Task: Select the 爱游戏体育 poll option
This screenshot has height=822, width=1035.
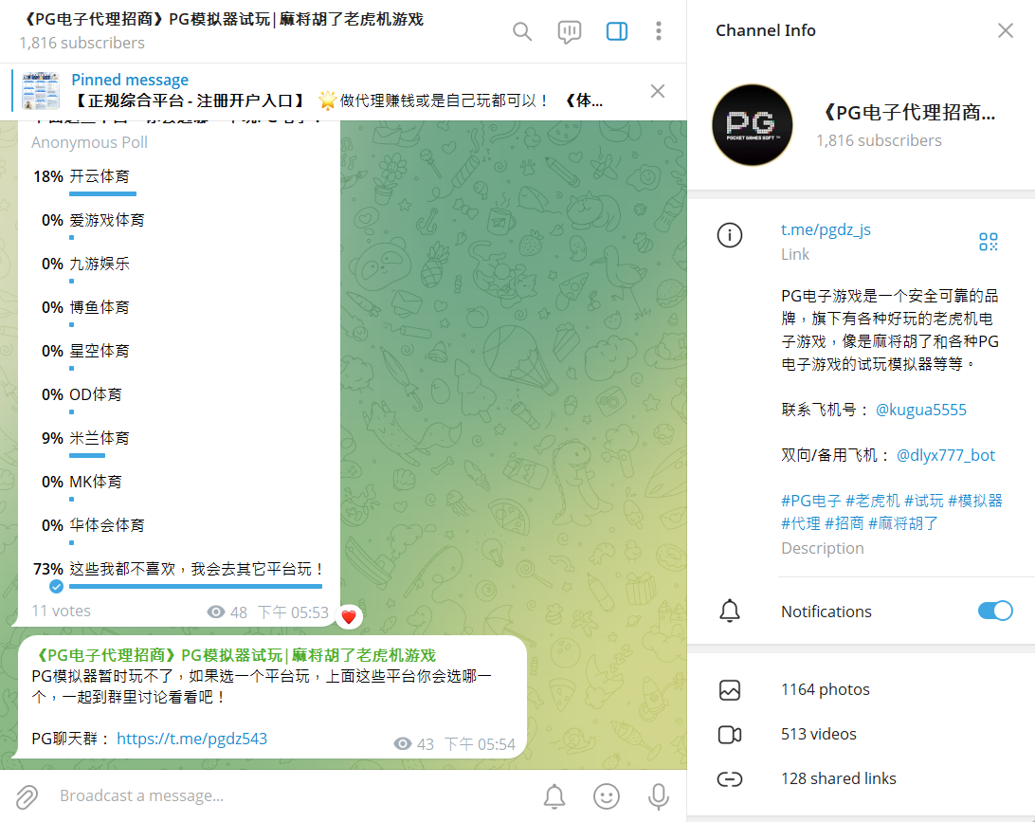Action: [179, 225]
